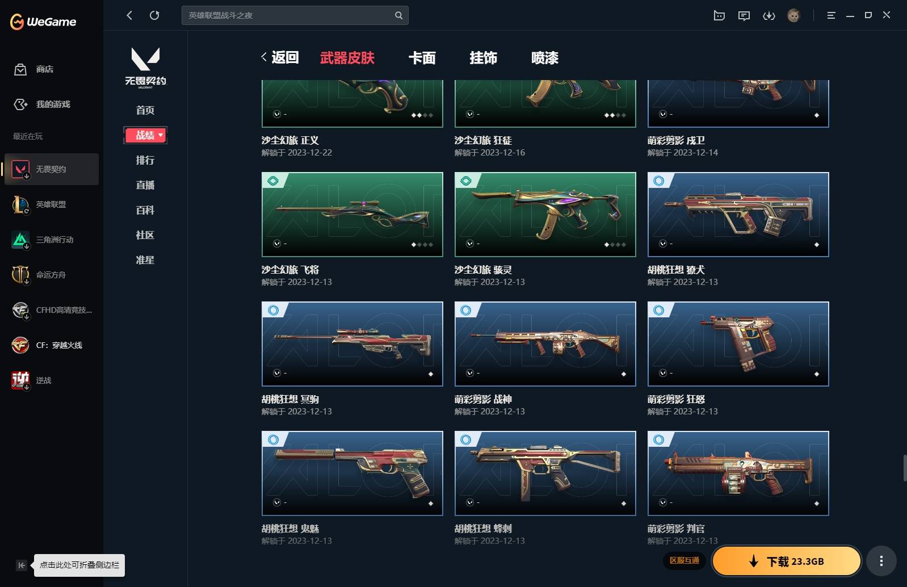This screenshot has height=587, width=907.
Task: Click the user avatar icon
Action: [793, 16]
